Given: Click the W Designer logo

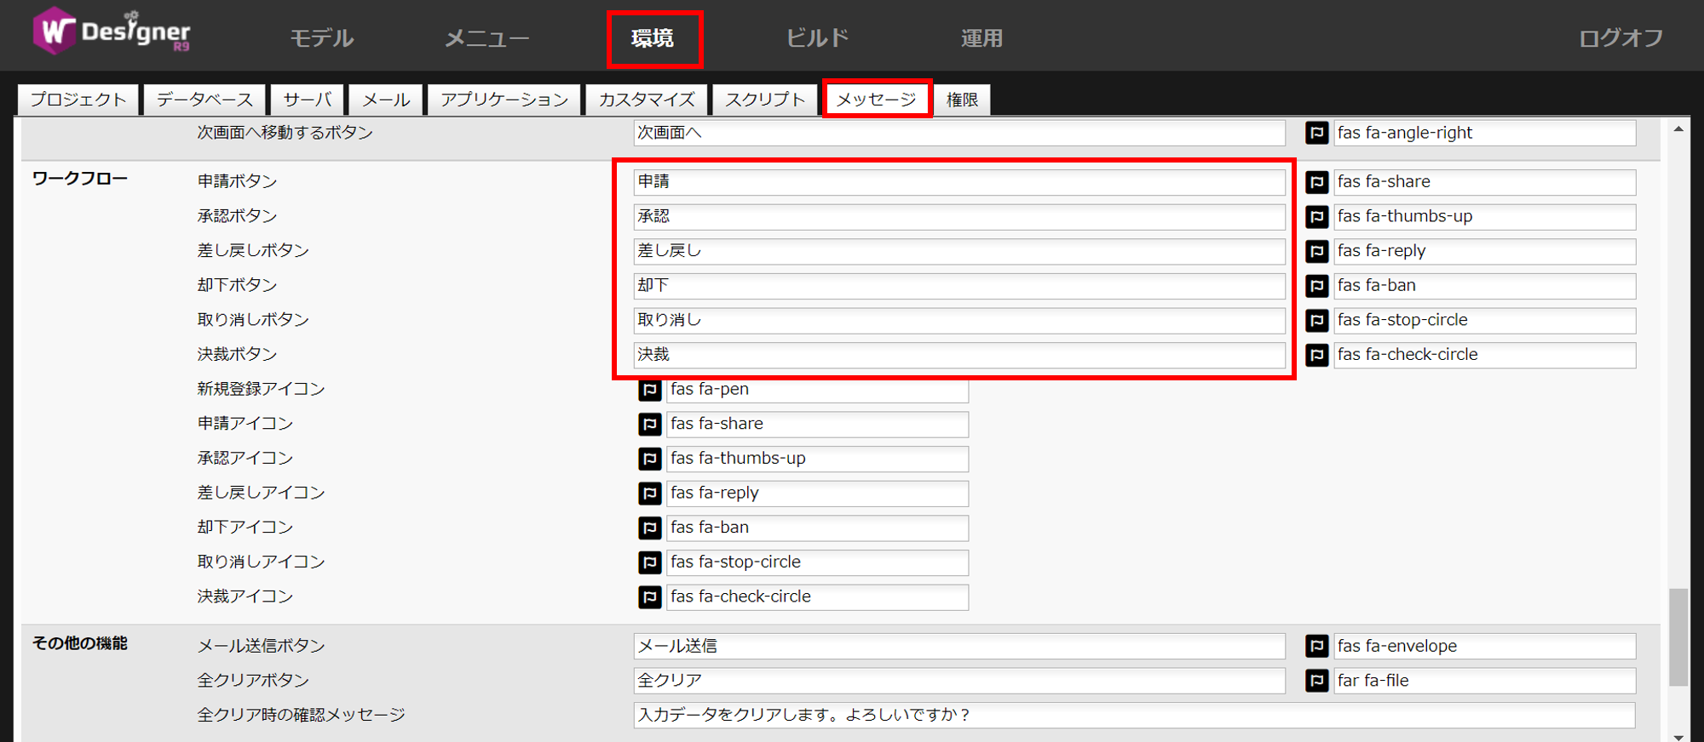Looking at the screenshot, I should click(x=112, y=31).
